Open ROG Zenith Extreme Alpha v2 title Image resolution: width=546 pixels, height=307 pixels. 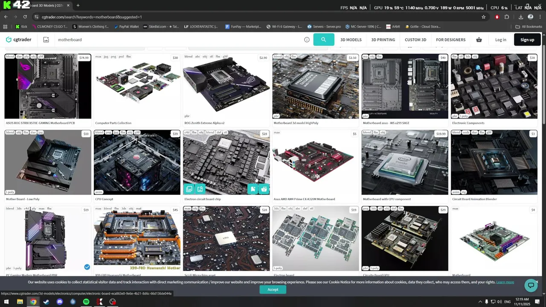pos(204,123)
